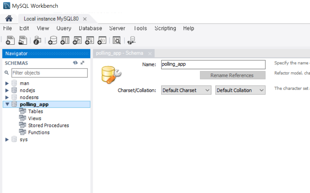Open the View menu

pos(43,28)
